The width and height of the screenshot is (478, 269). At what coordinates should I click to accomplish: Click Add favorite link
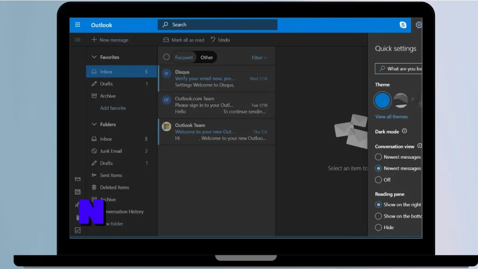click(x=113, y=108)
